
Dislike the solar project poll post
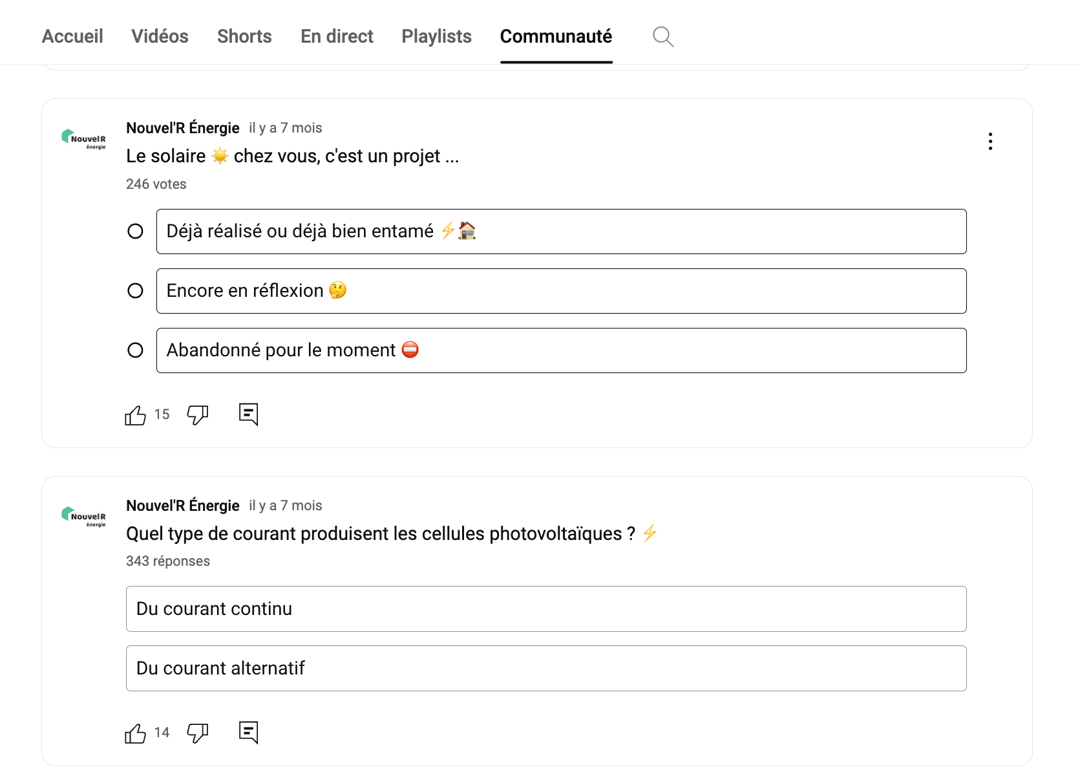click(198, 415)
